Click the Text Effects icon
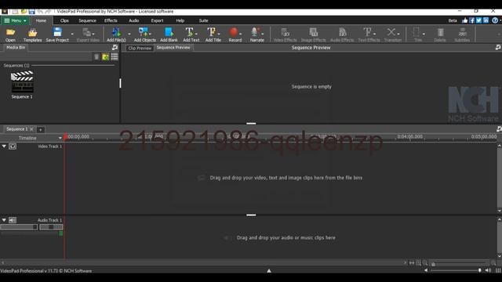This screenshot has width=502, height=282. [x=369, y=34]
